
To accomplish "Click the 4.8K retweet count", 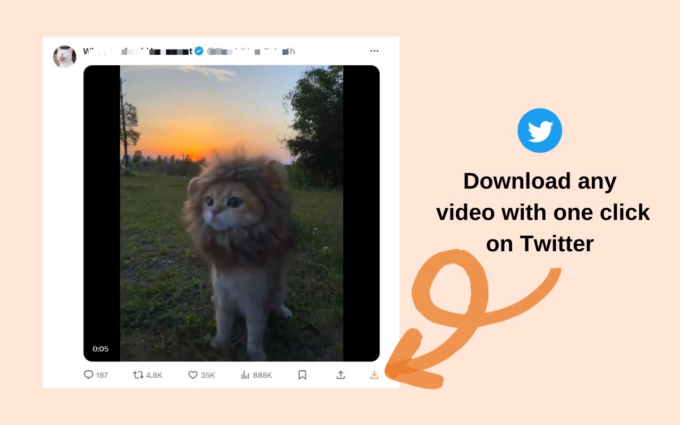I will tap(154, 375).
